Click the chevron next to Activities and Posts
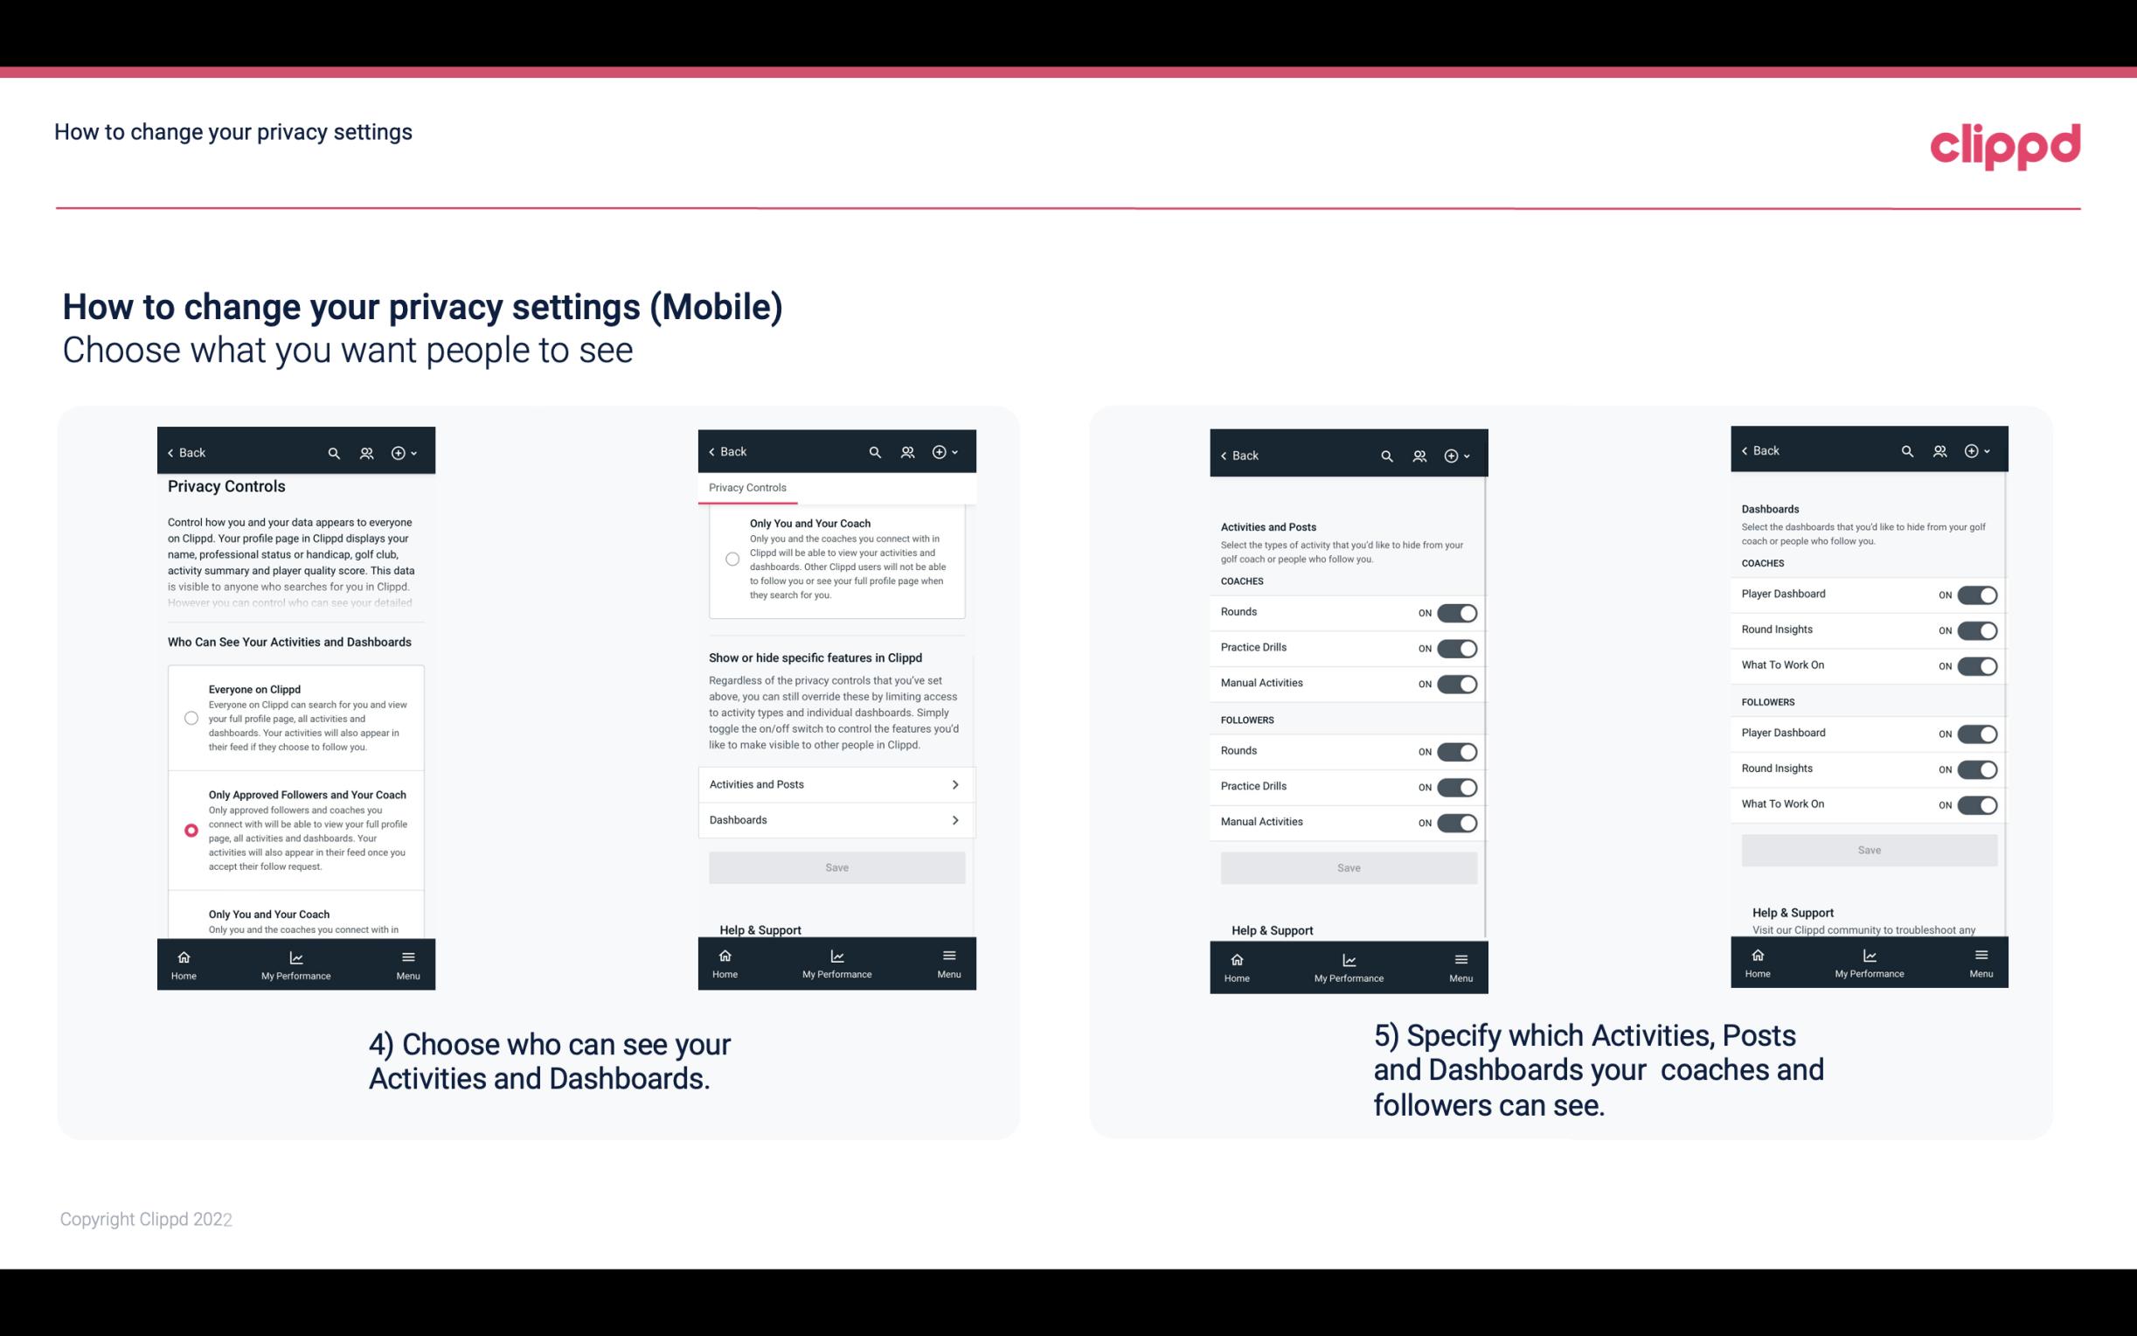2137x1336 pixels. point(955,783)
